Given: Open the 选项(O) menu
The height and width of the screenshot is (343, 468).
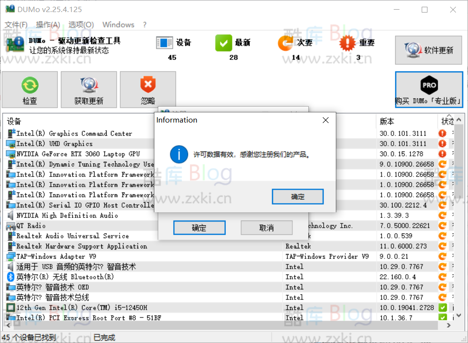Looking at the screenshot, I should click(x=81, y=25).
